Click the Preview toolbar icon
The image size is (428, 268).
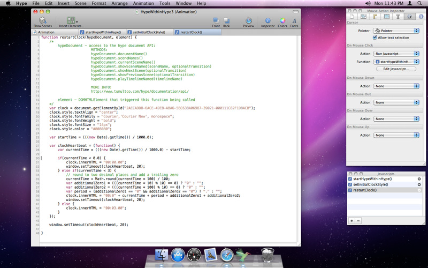[248, 21]
